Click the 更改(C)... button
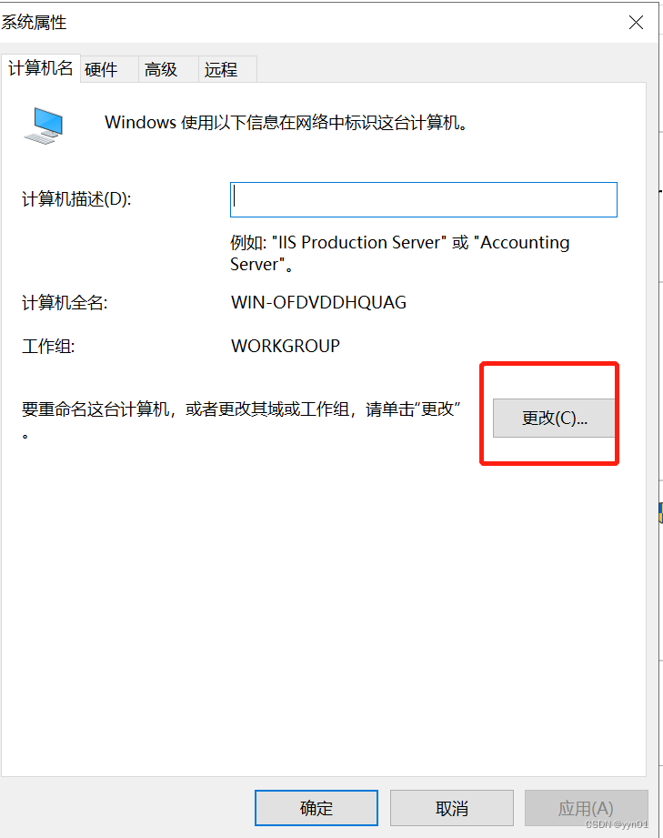The image size is (663, 838). point(554,418)
